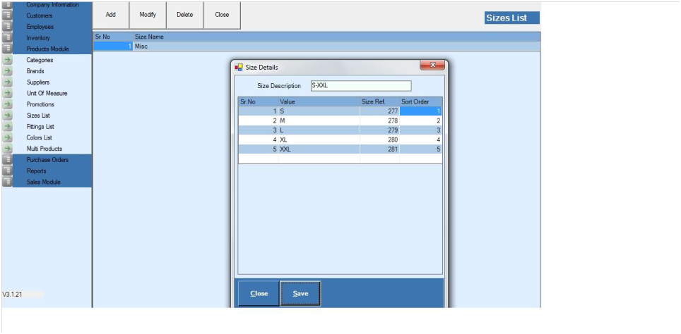
Task: Click the module icon next to Reports
Action: [7, 171]
